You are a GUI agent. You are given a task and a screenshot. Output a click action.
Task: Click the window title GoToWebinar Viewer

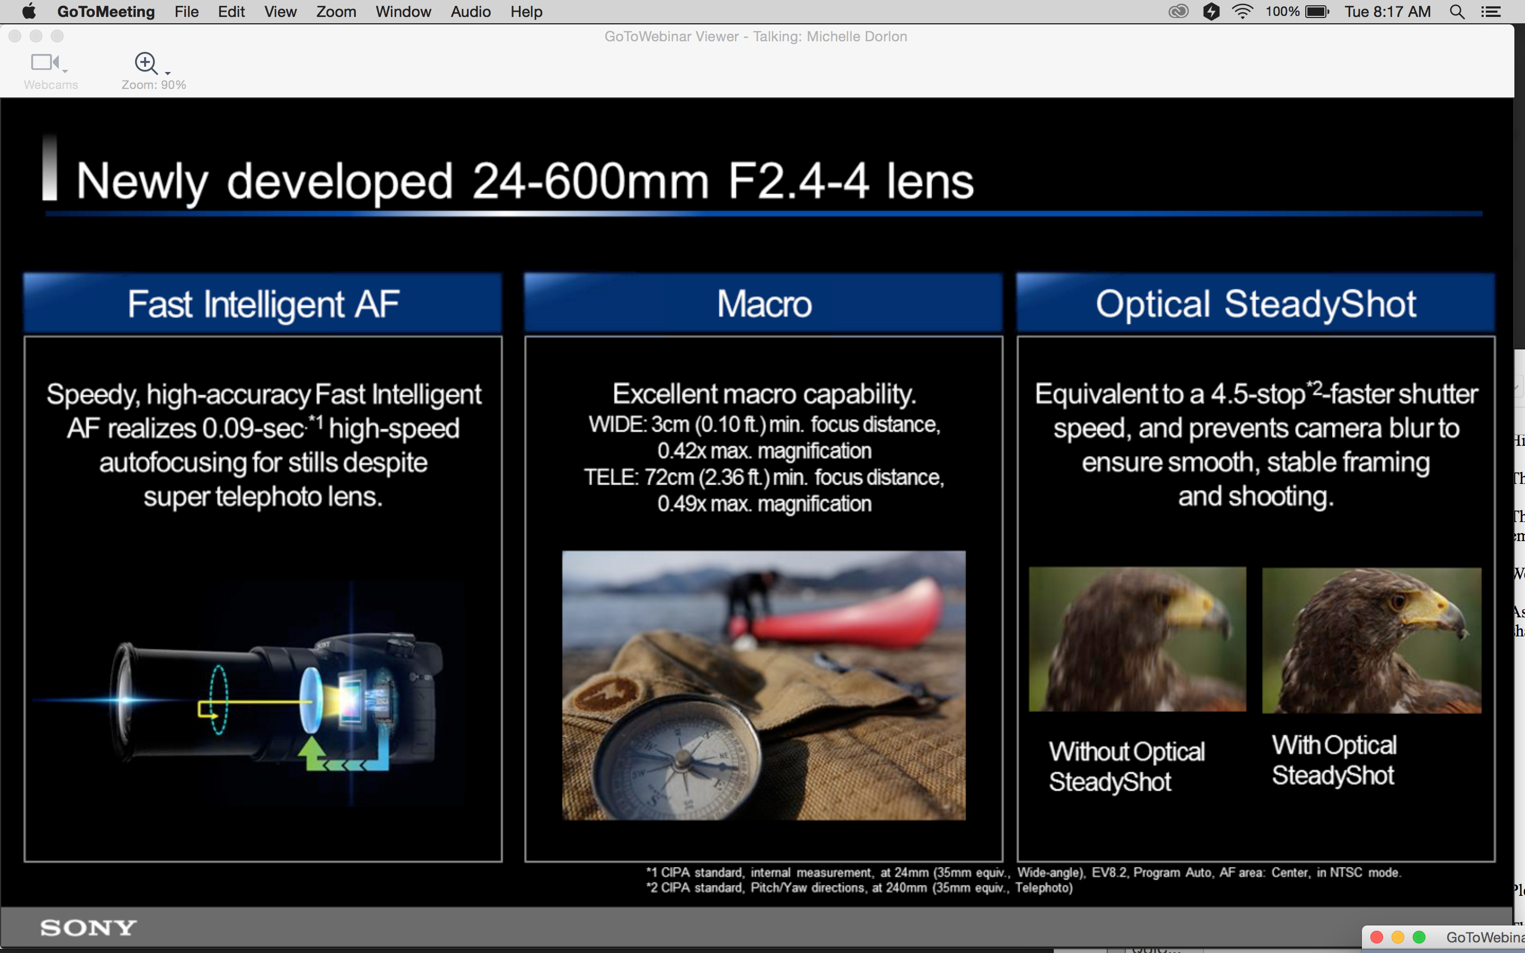pyautogui.click(x=756, y=37)
